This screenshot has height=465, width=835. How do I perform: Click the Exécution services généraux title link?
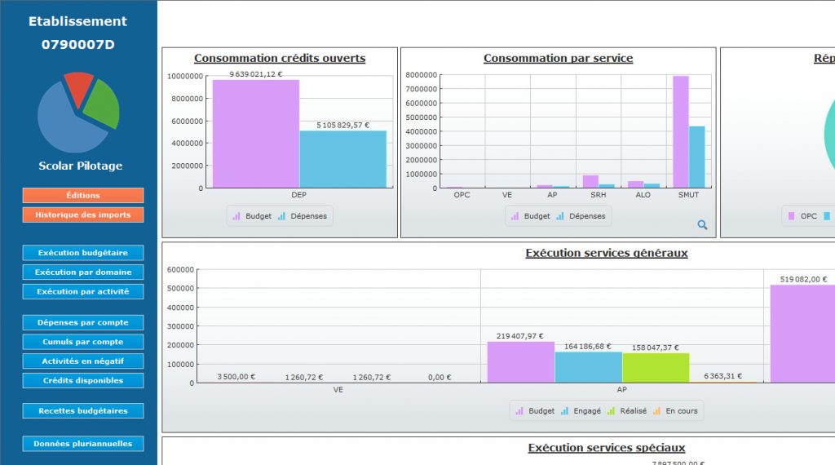(606, 253)
